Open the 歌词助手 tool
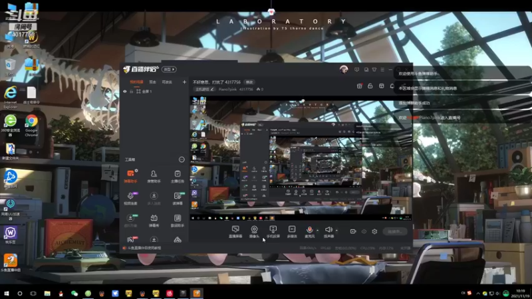 (178, 221)
